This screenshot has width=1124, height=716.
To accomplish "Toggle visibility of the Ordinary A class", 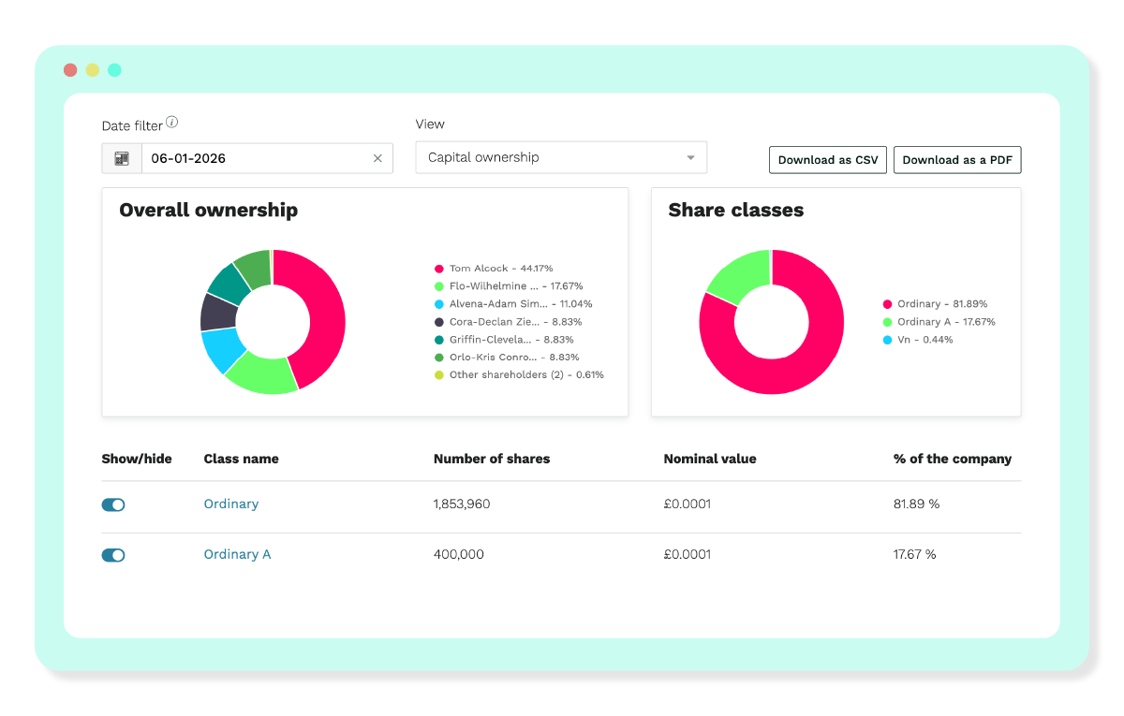I will [x=113, y=555].
